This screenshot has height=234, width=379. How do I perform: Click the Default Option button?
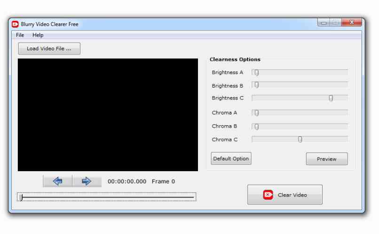[x=231, y=159]
